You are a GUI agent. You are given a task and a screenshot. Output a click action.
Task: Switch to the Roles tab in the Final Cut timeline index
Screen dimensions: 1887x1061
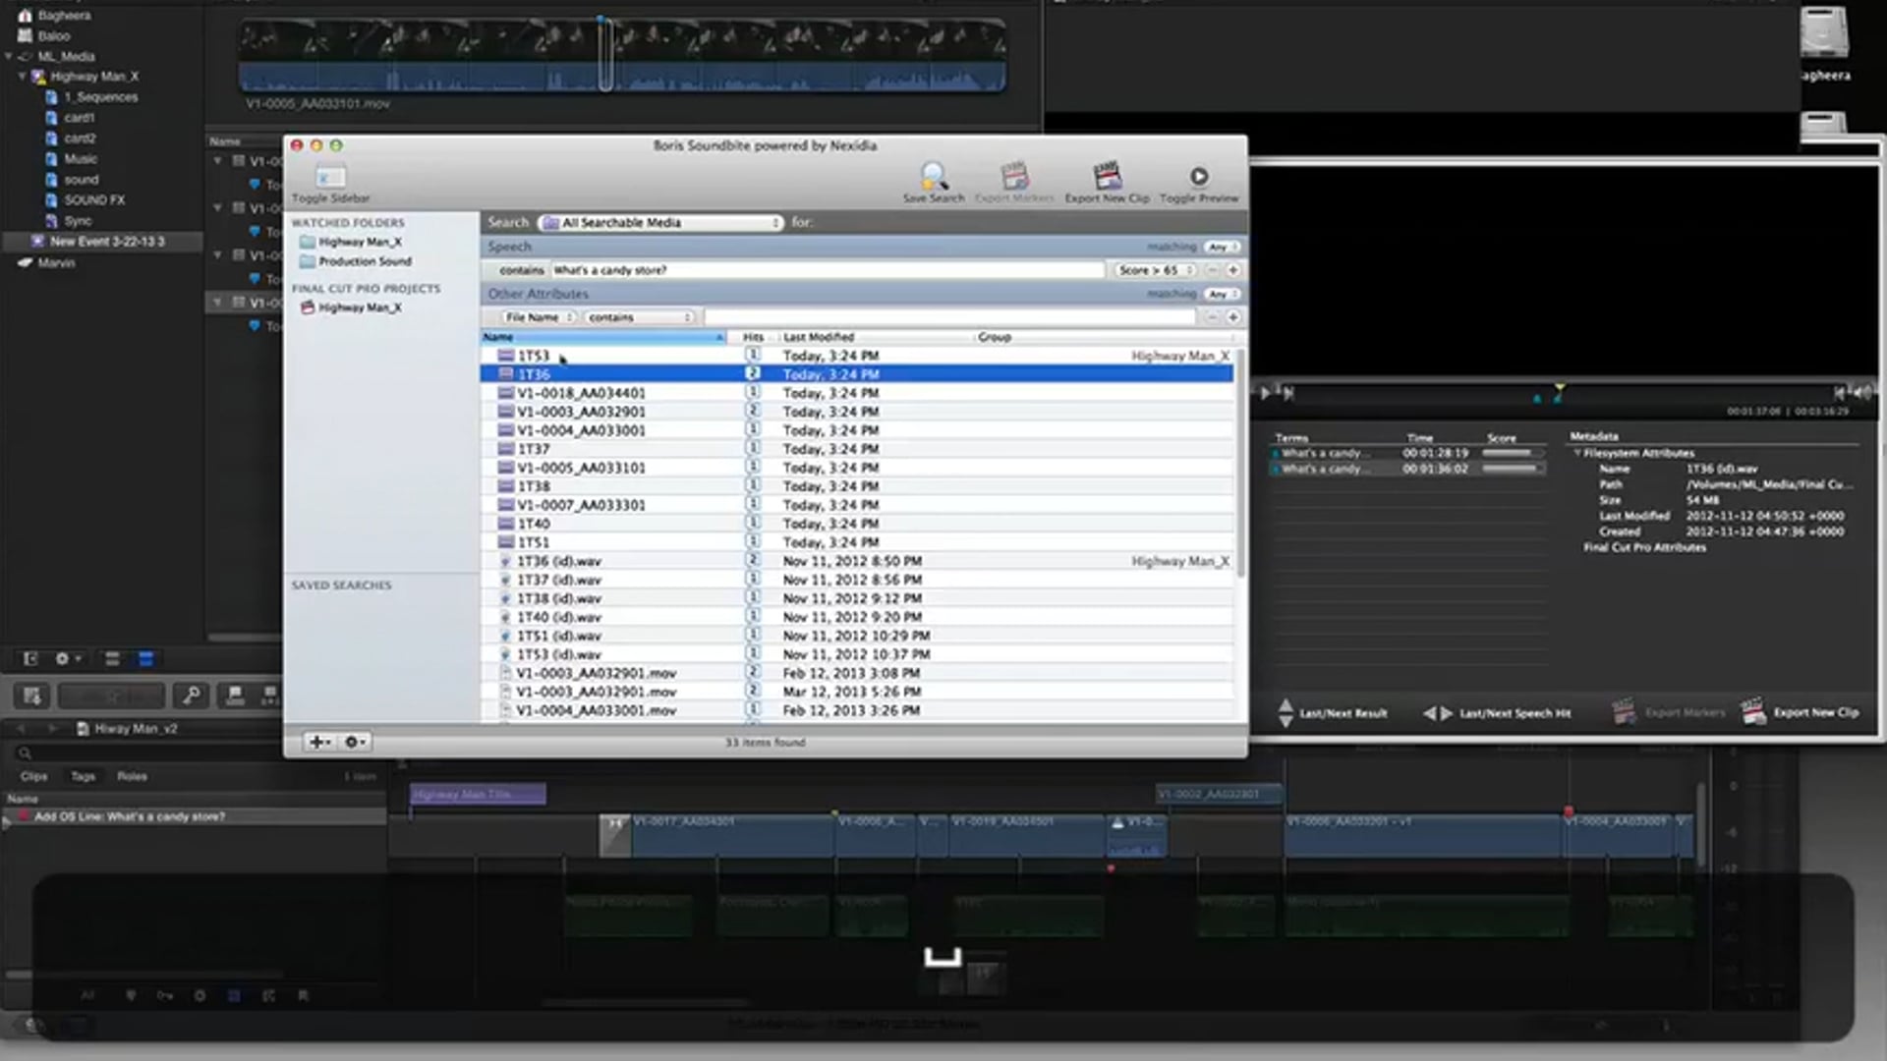pyautogui.click(x=132, y=776)
